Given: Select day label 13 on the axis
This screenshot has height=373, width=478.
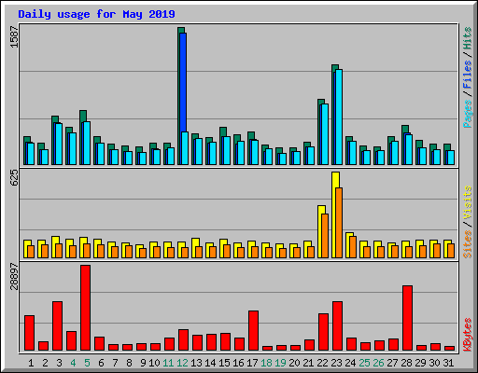Looking at the screenshot, I should 196,363.
